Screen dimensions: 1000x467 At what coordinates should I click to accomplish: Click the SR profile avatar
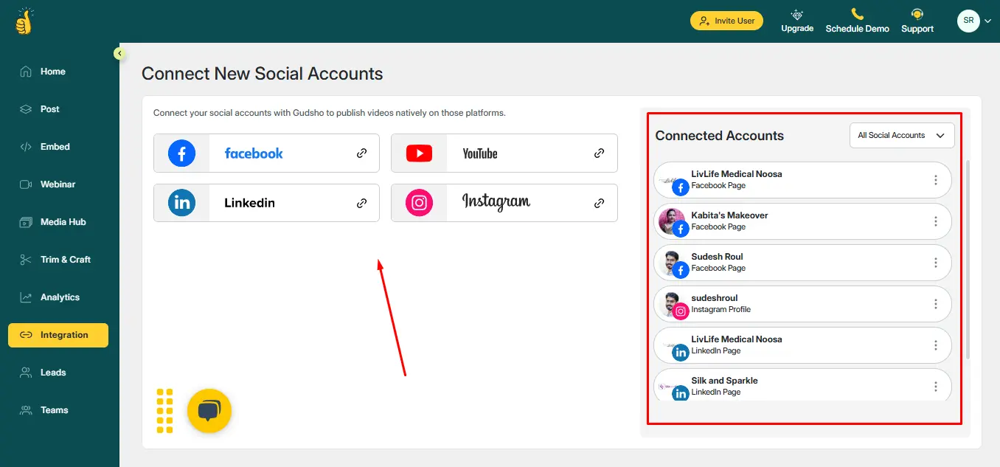click(968, 21)
